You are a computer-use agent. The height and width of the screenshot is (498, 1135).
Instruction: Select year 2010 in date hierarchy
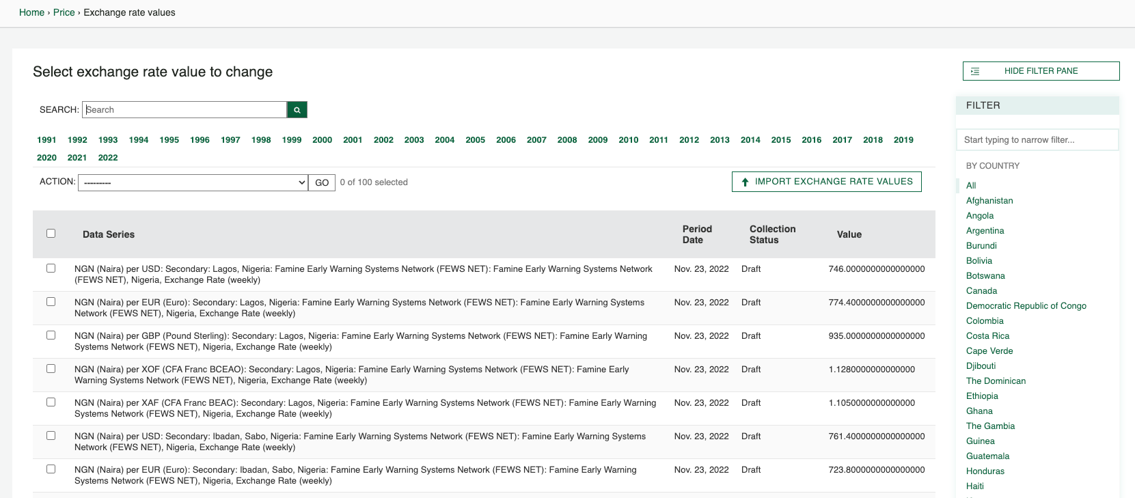(x=628, y=140)
